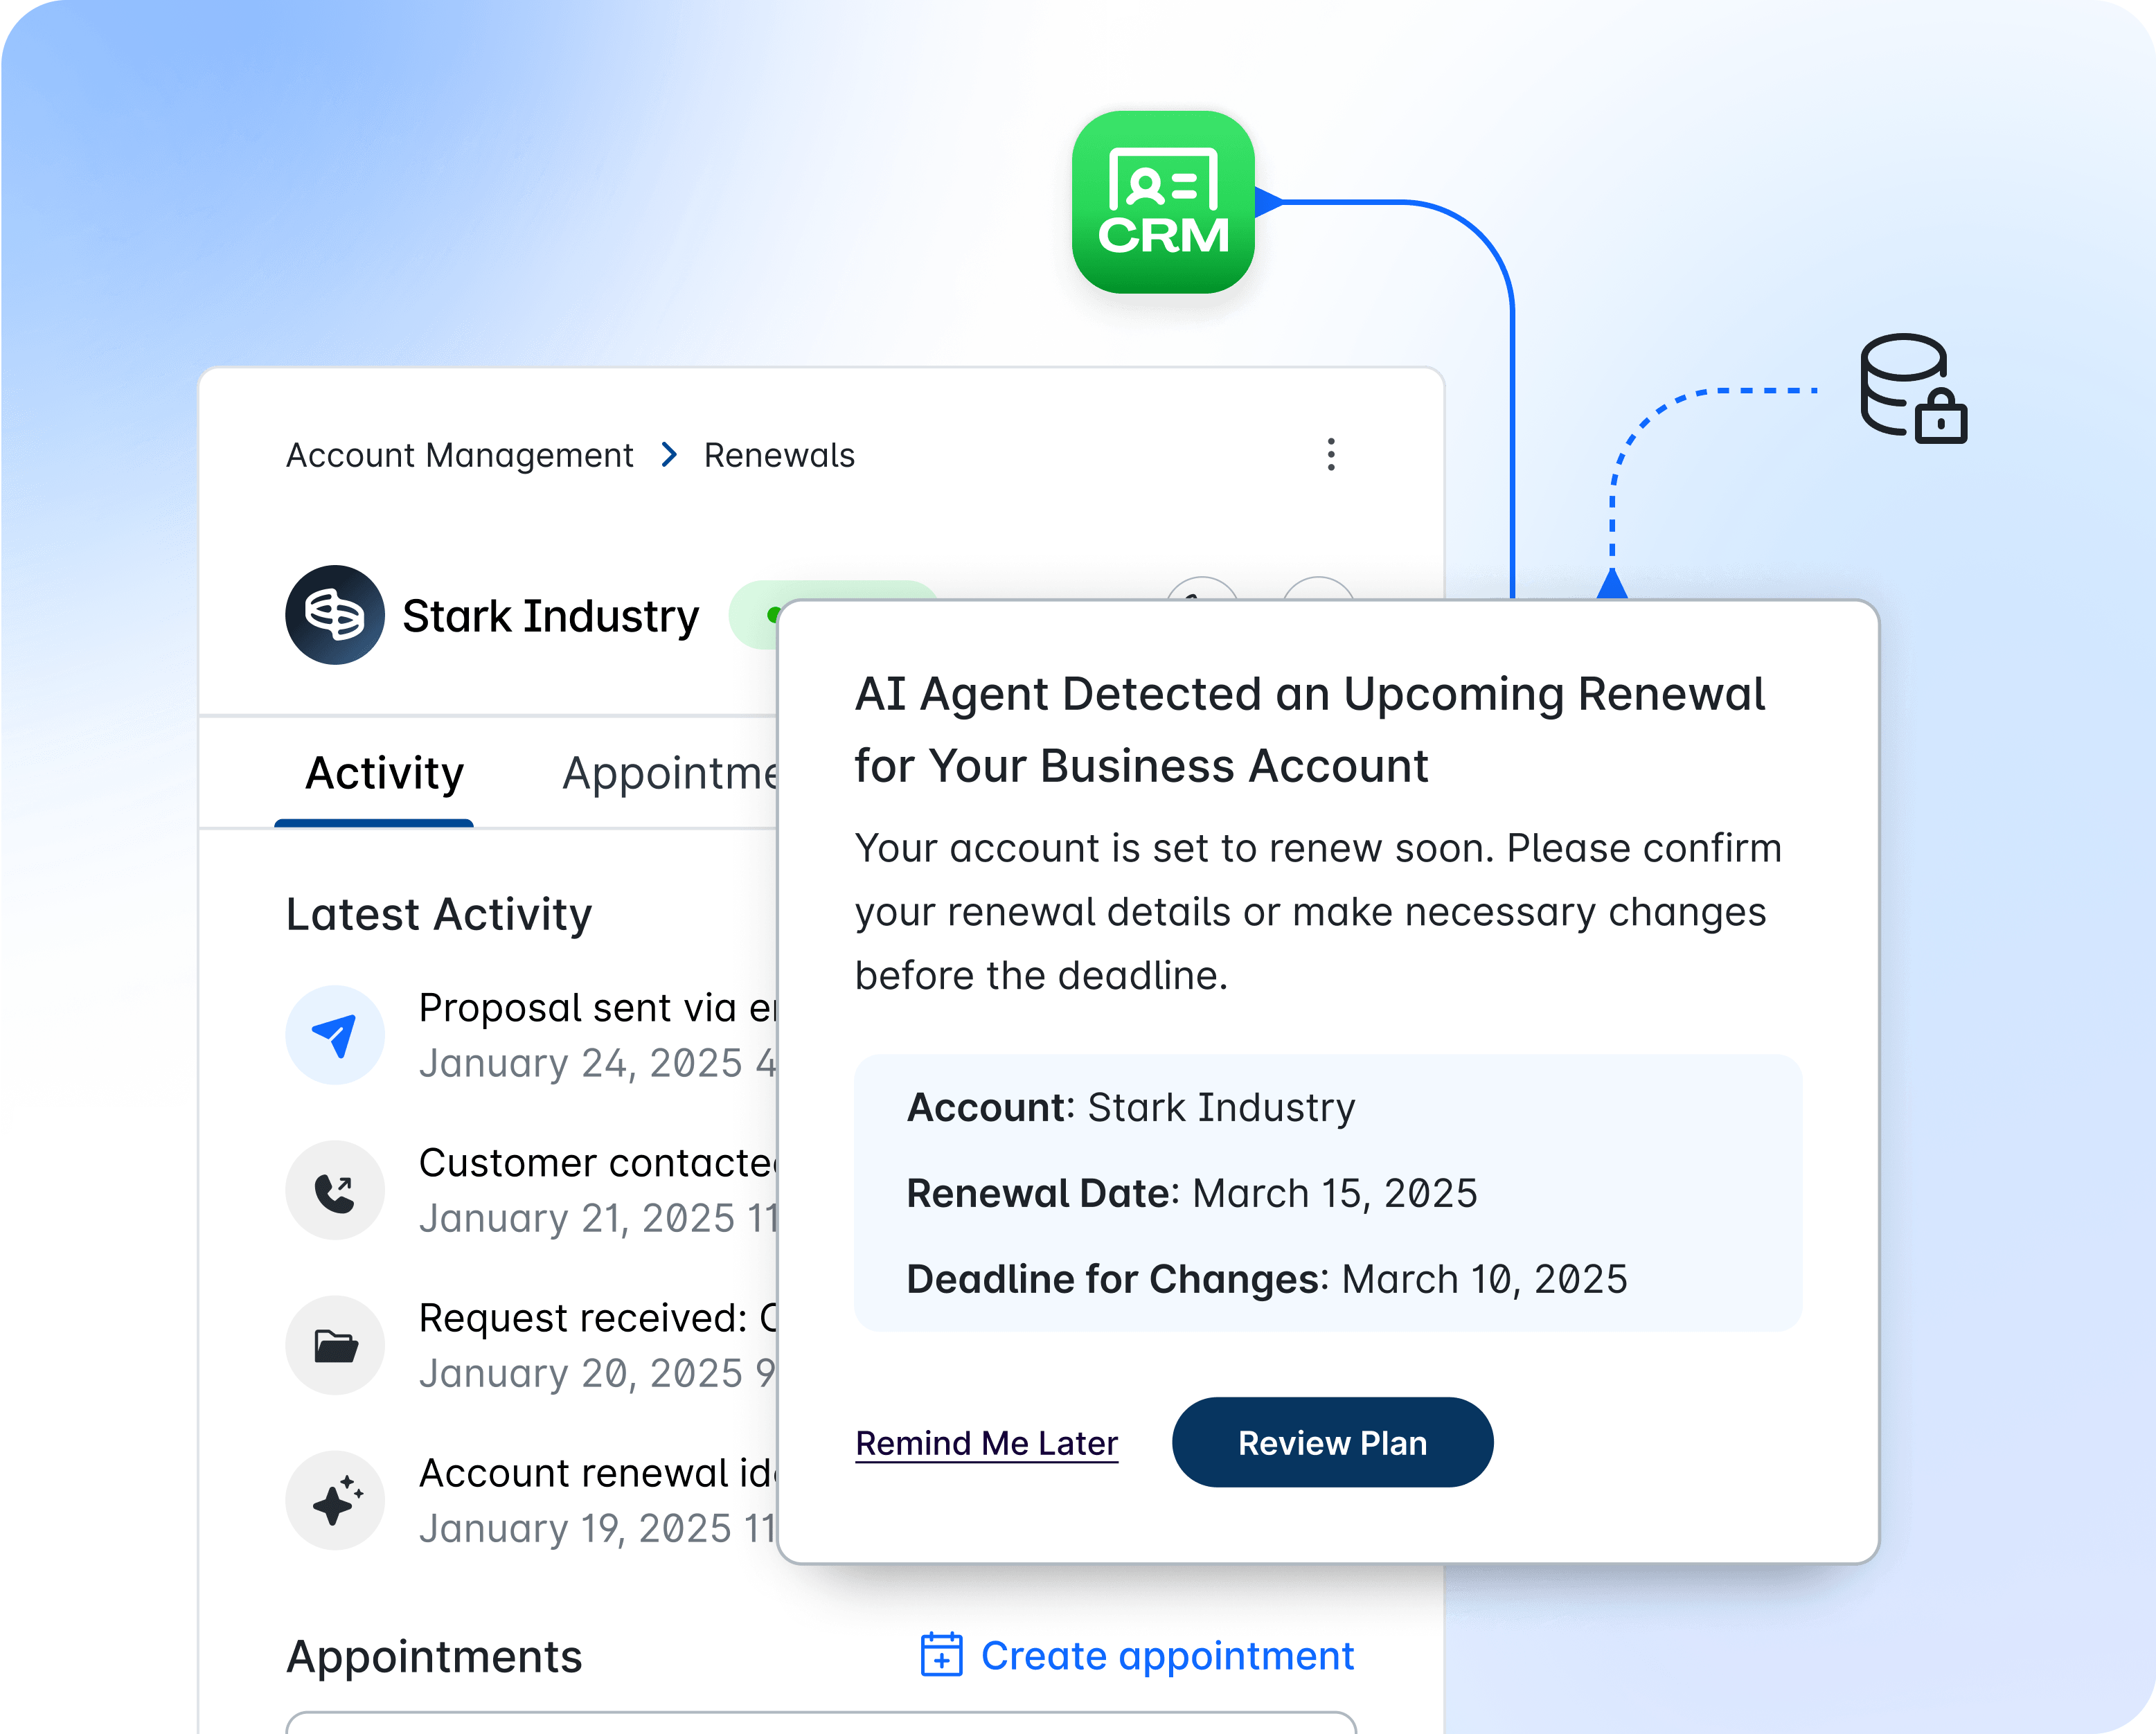Switch to the Activity tab
This screenshot has height=1734, width=2156.
click(384, 773)
